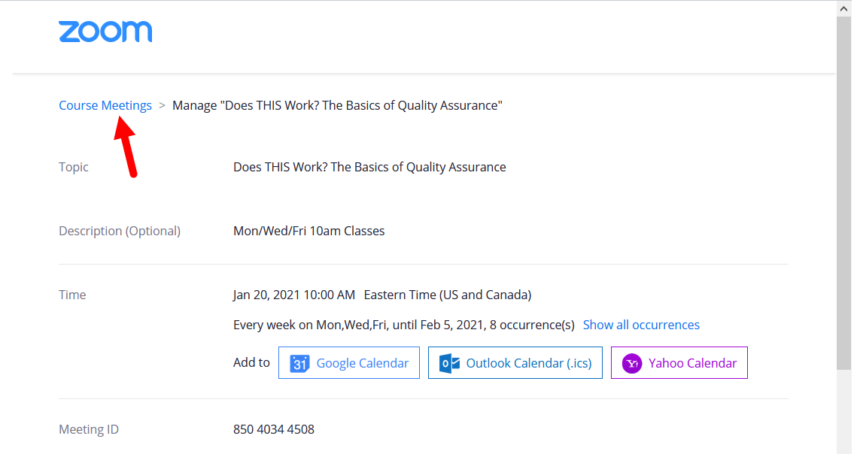Click the scrollbar track below the thumb
The image size is (860, 454).
point(843,412)
